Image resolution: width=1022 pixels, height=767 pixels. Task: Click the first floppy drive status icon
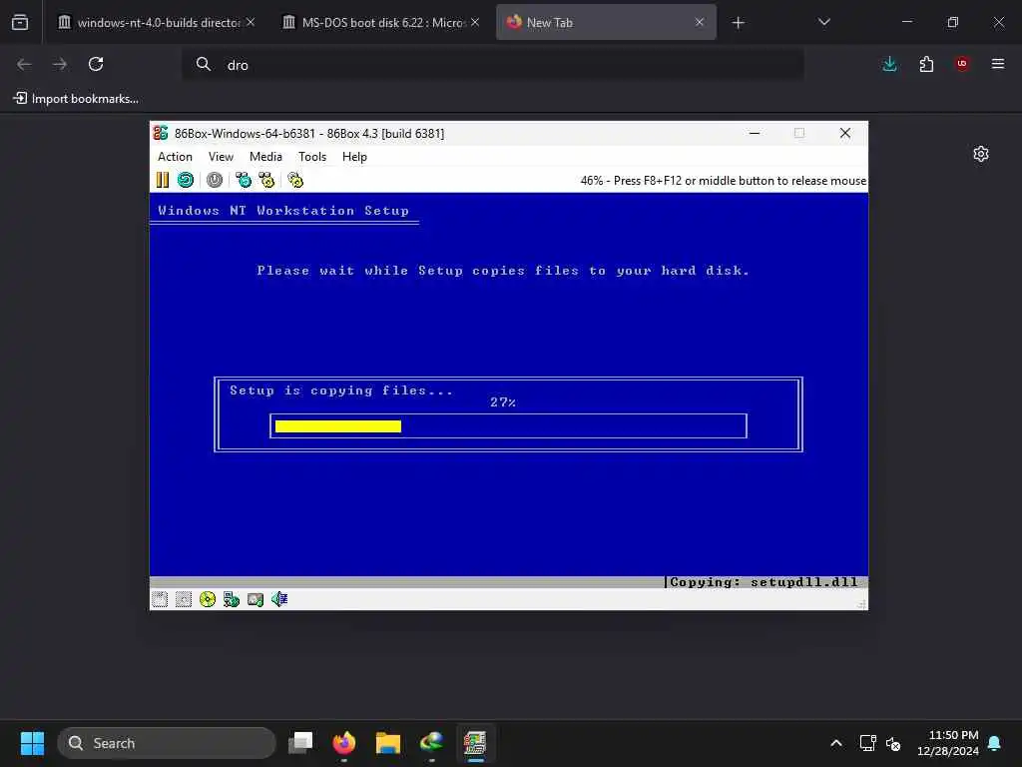point(160,599)
